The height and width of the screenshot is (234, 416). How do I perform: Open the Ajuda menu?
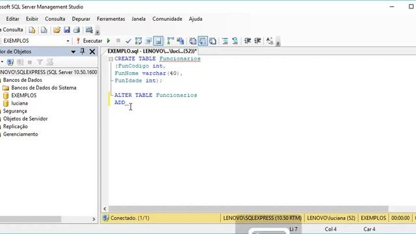coord(196,19)
